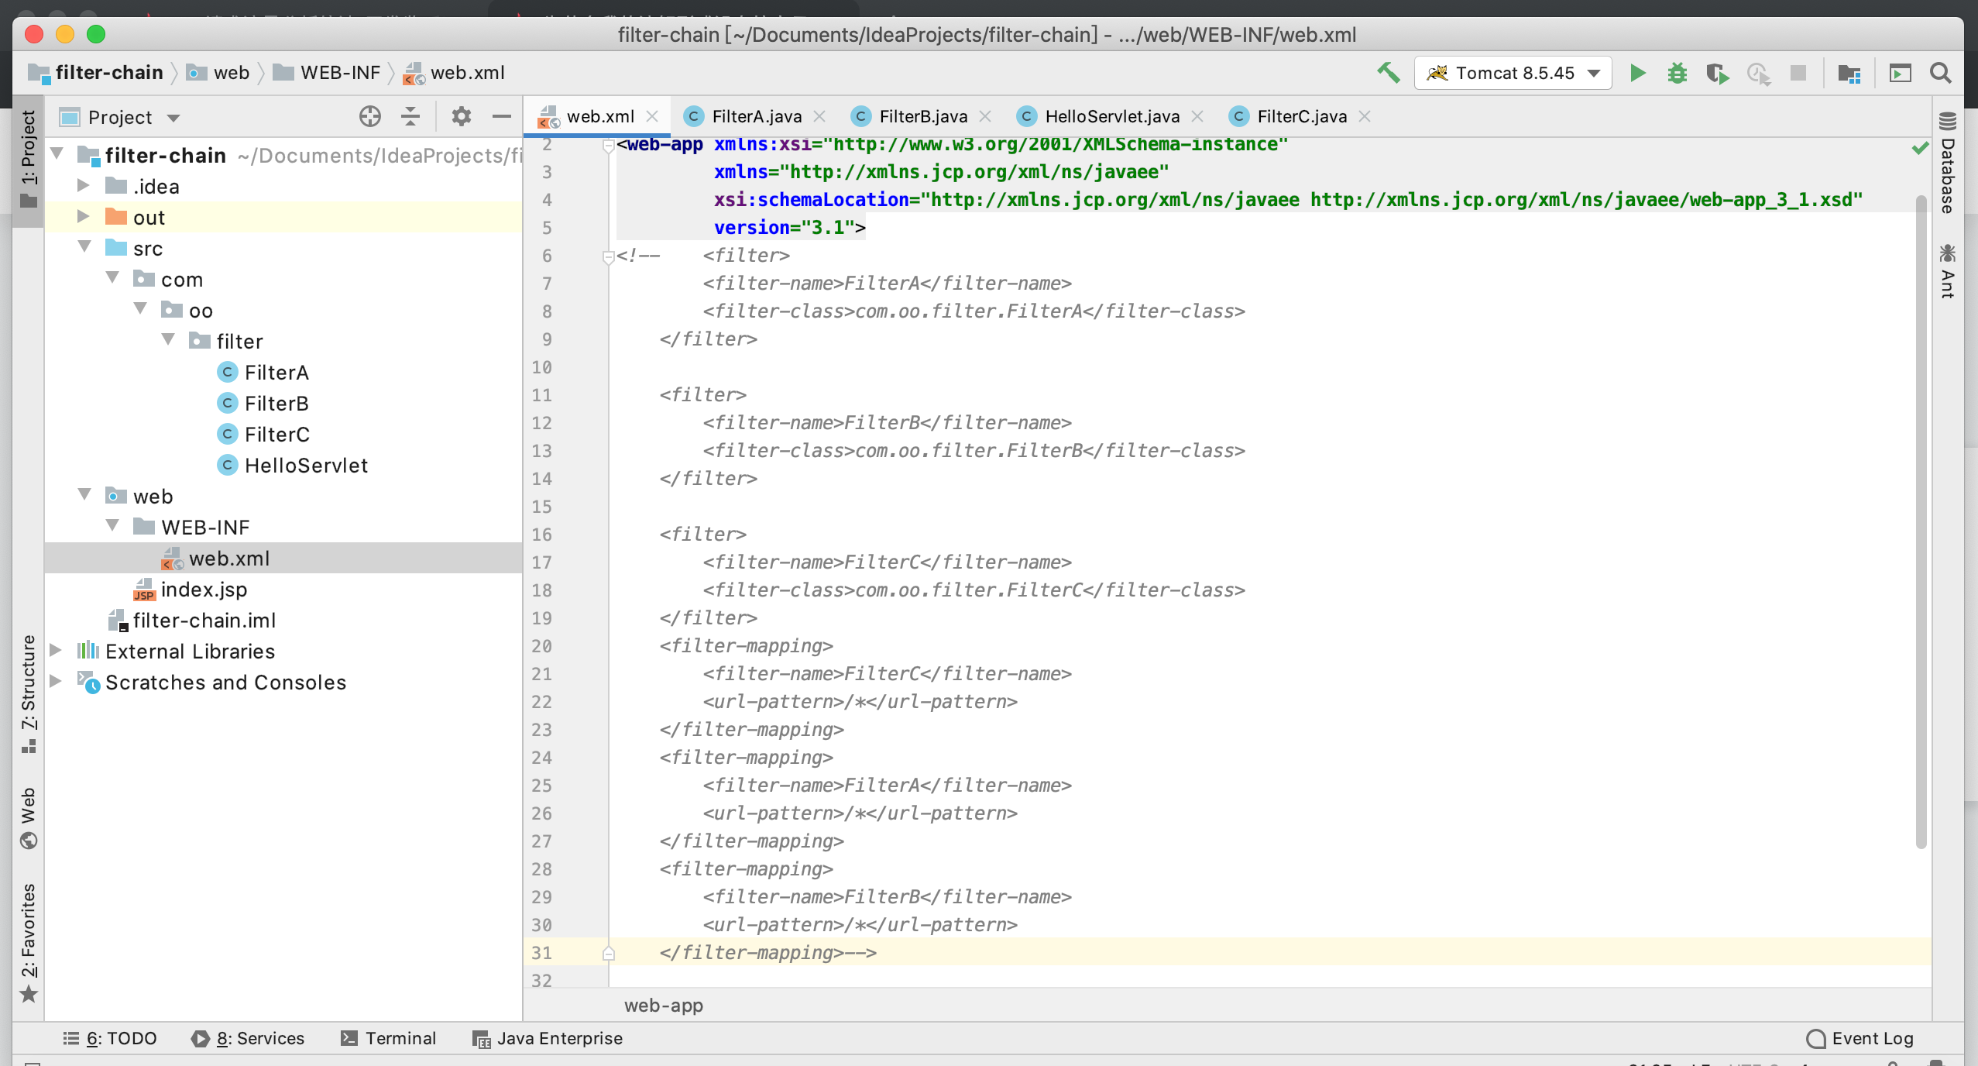The image size is (1978, 1066).
Task: Collapse the com package
Action: pos(113,277)
